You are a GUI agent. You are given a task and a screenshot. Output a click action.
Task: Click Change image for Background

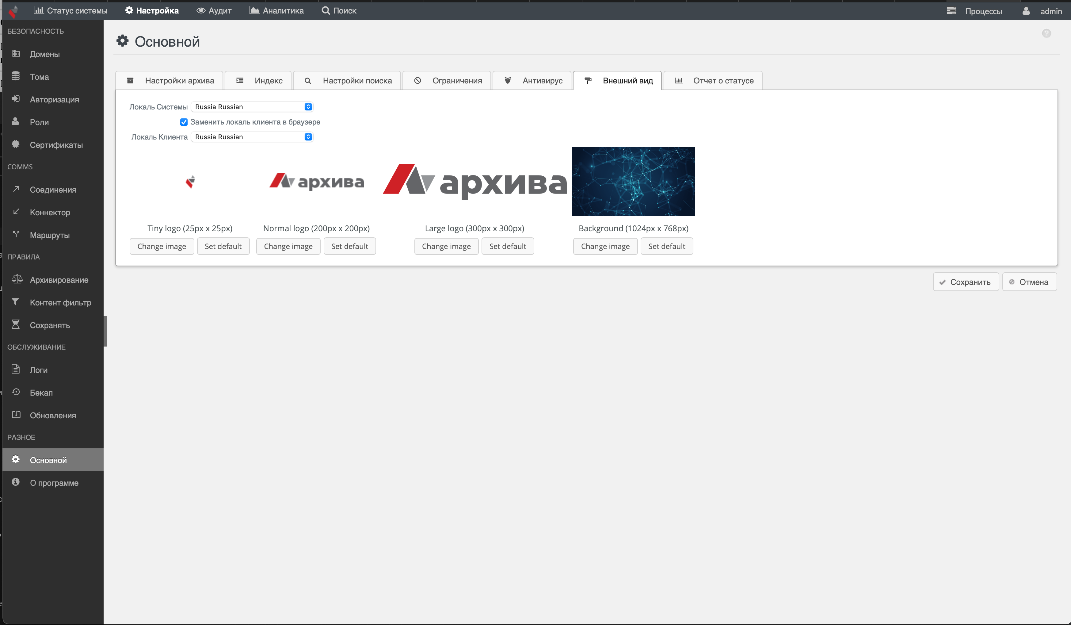tap(606, 247)
